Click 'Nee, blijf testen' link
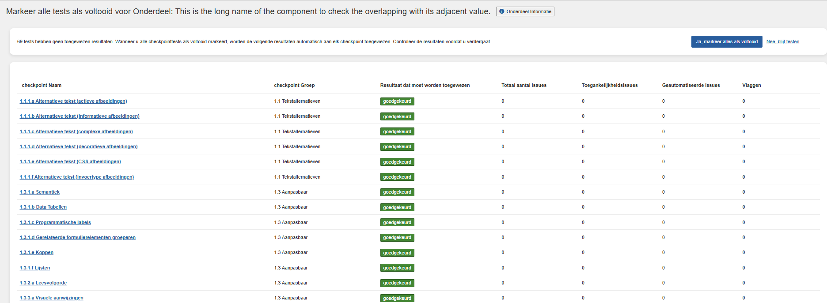The width and height of the screenshot is (827, 303). (x=782, y=42)
